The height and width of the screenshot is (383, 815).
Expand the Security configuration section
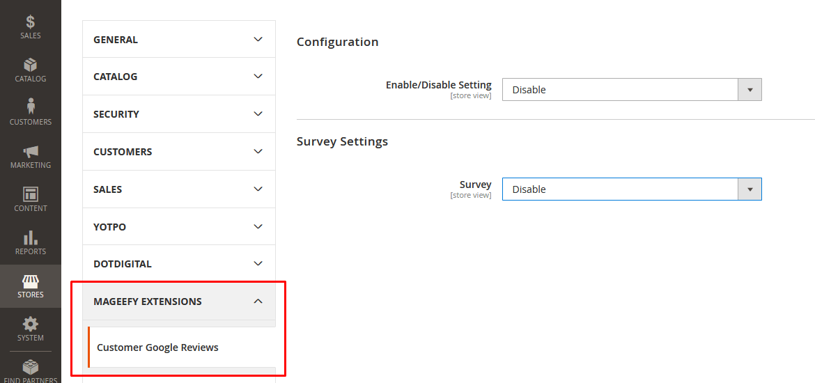tap(179, 114)
